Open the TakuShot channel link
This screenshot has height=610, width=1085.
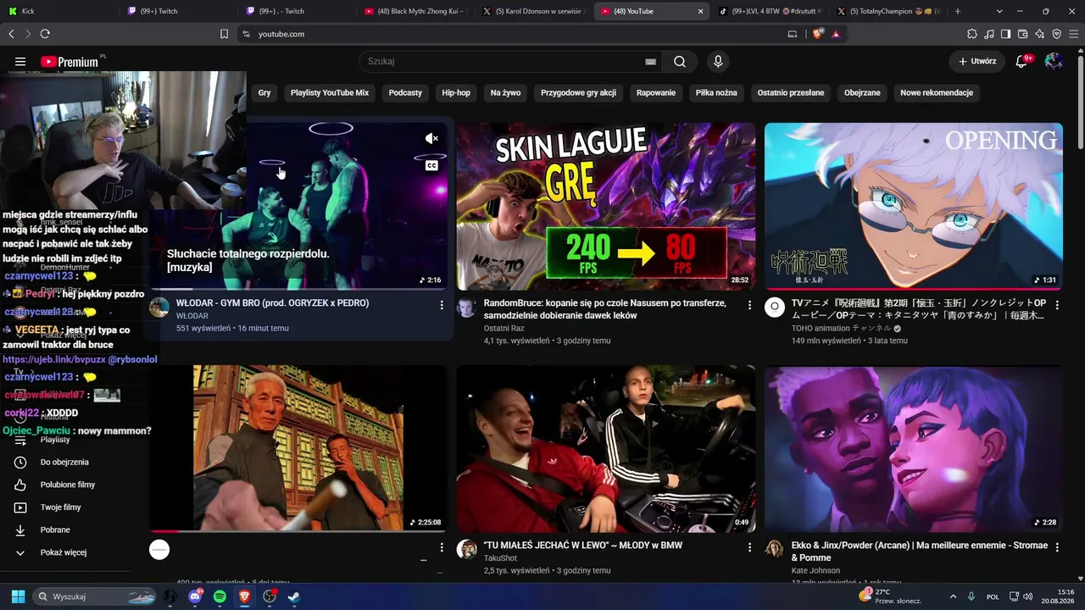500,558
